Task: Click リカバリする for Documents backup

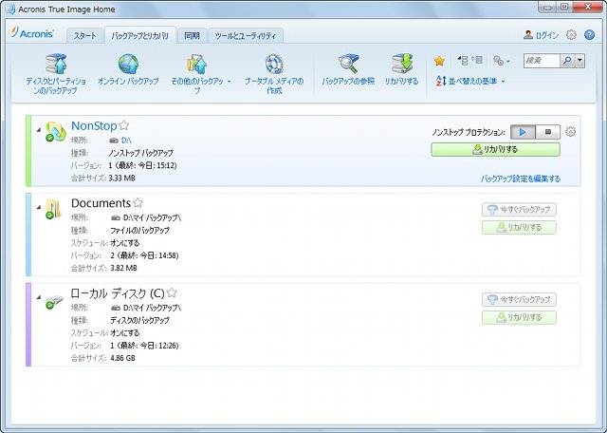Action: pyautogui.click(x=519, y=228)
